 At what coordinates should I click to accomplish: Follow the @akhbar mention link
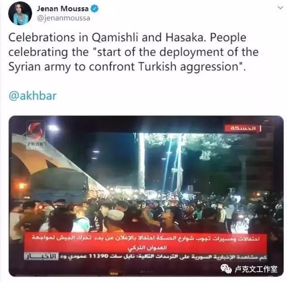[33, 96]
